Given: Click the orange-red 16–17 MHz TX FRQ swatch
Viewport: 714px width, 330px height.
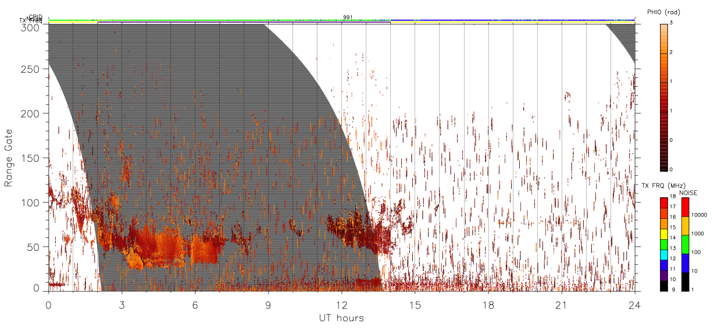Looking at the screenshot, I should point(663,214).
